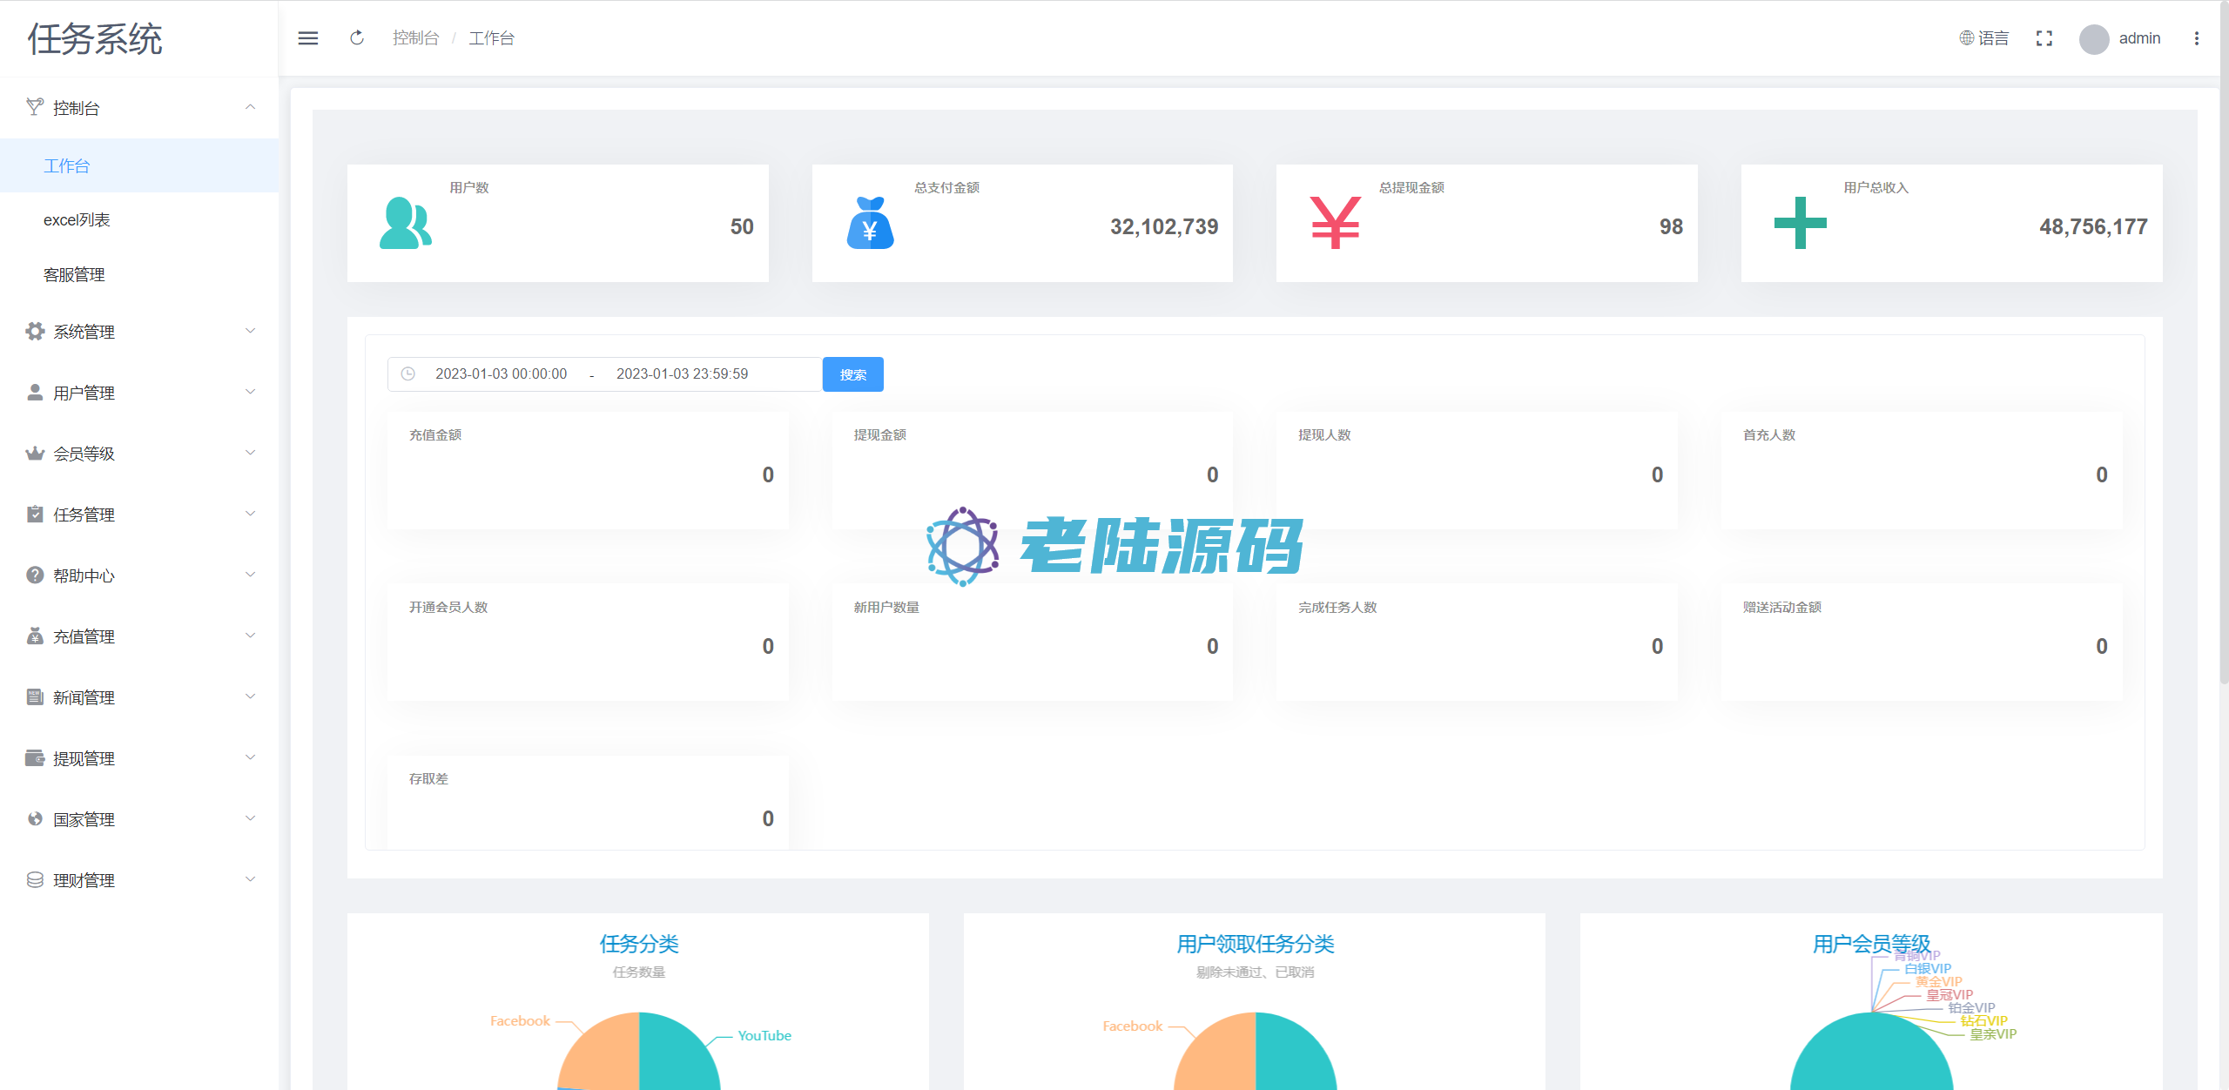Viewport: 2229px width, 1090px height.
Task: Open the 客服管理 menu item
Action: (x=74, y=275)
